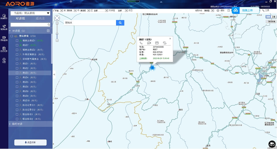Select the 测试8 contact row

[x=30, y=91]
